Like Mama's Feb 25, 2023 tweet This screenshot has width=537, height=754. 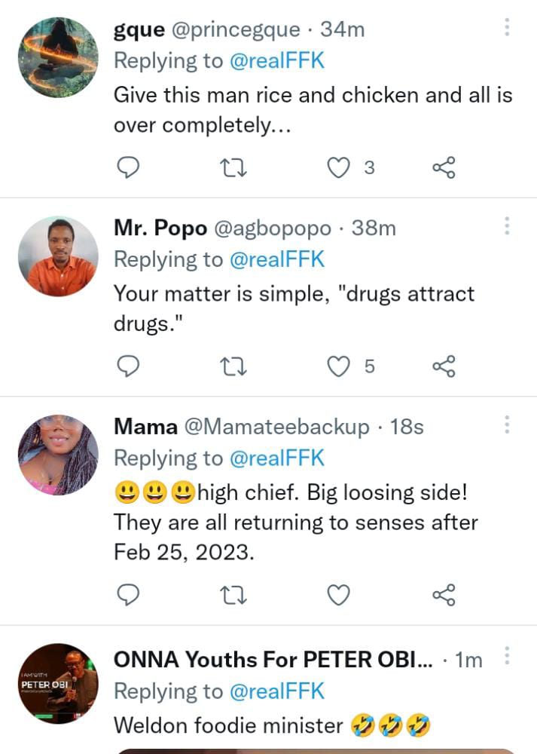(339, 595)
